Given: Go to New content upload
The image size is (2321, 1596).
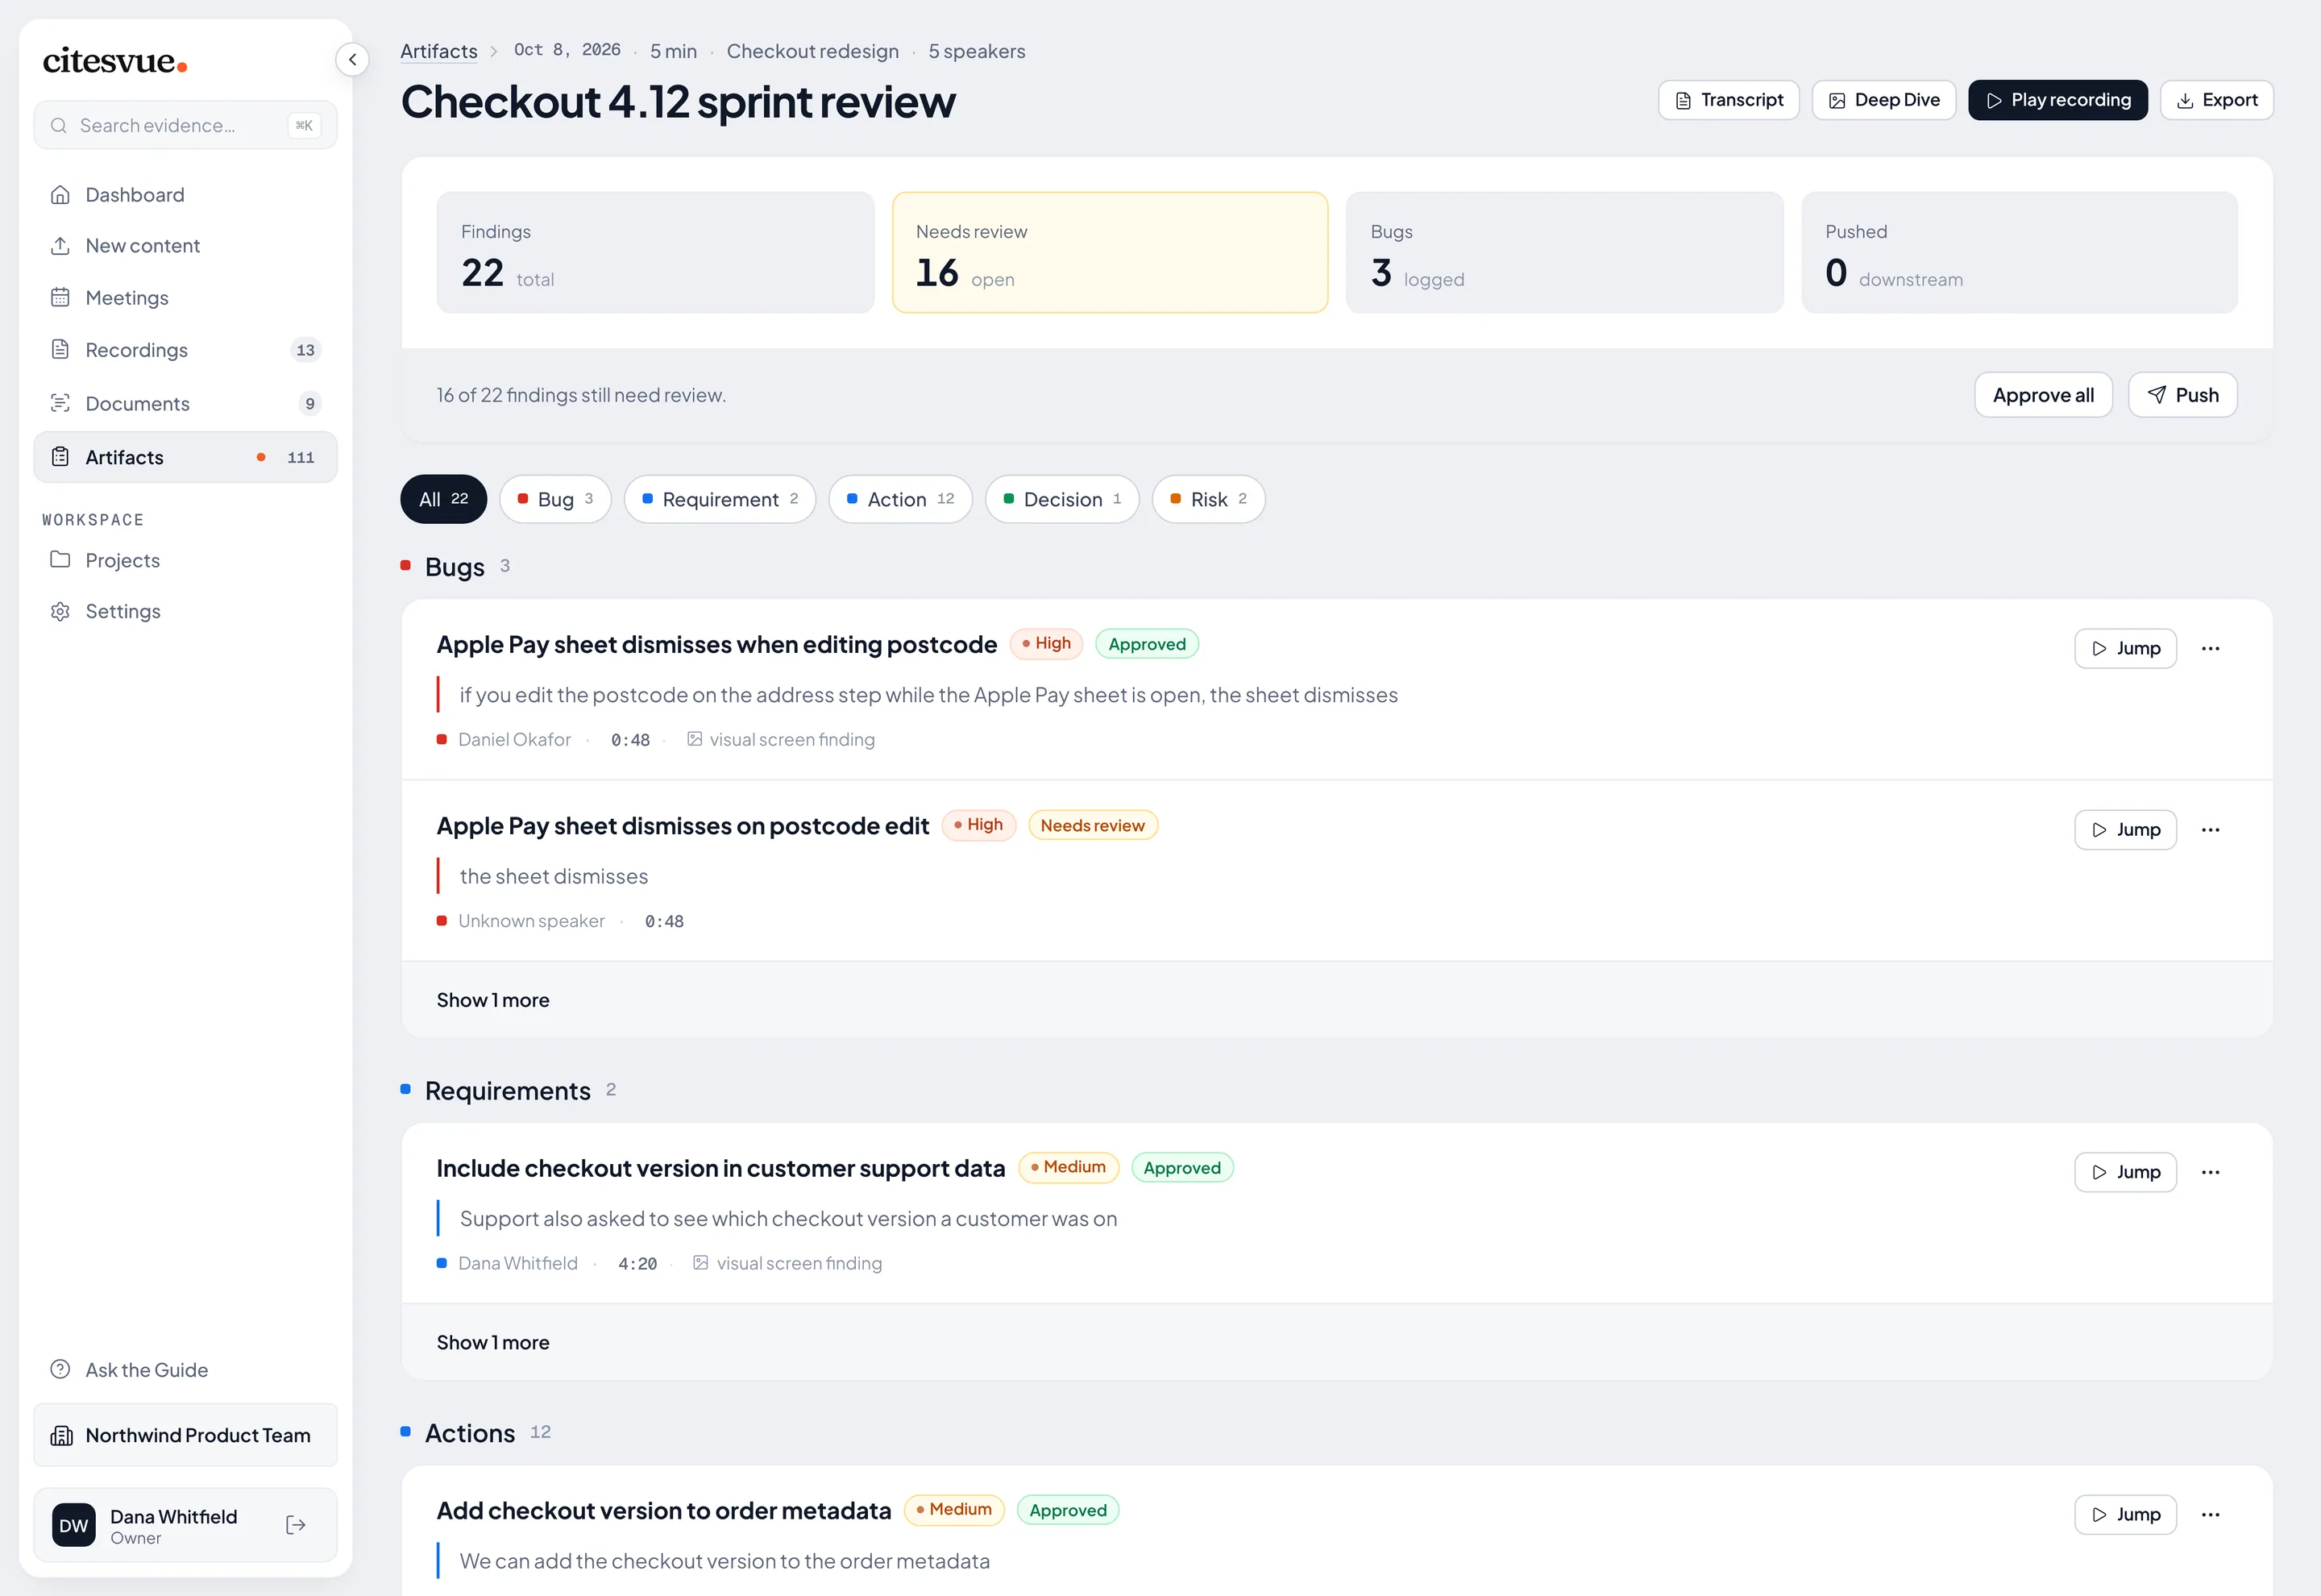Looking at the screenshot, I should pos(185,246).
